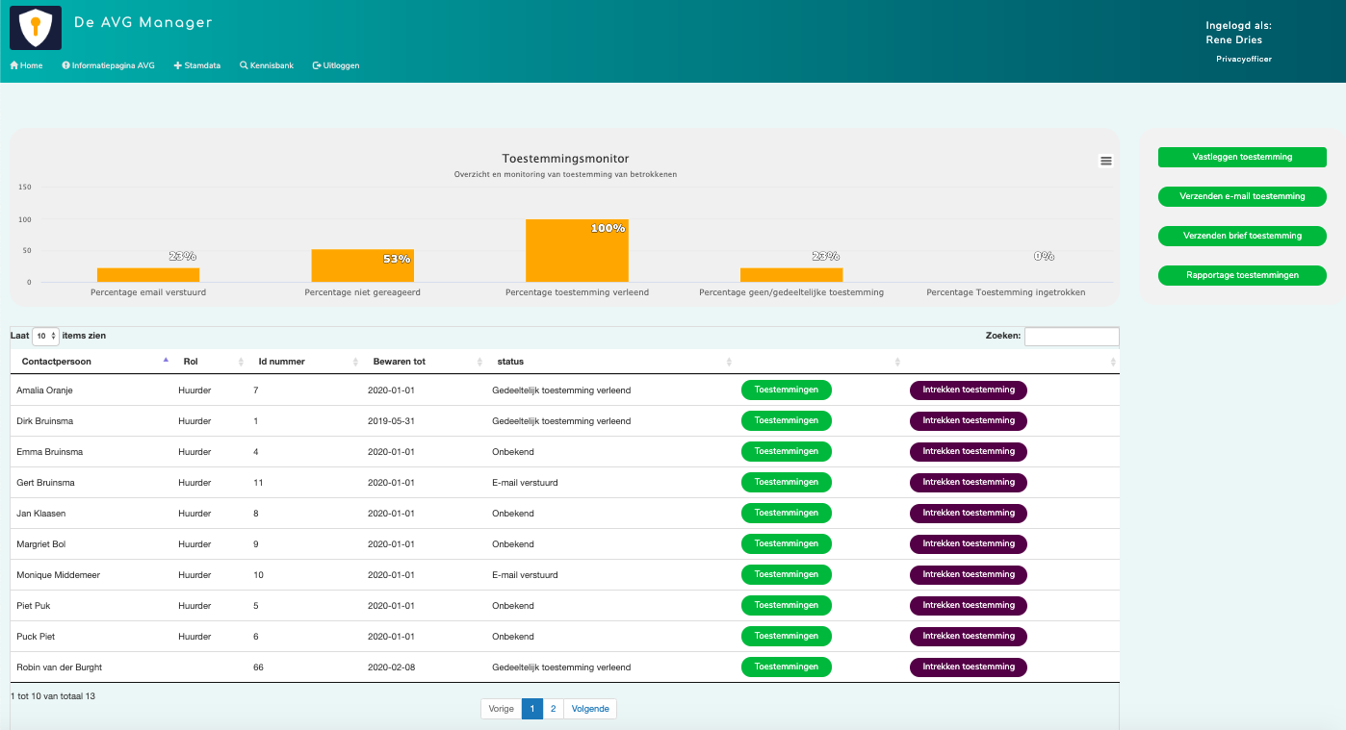Click Intrekken toestemming for Piet Puk

click(969, 605)
